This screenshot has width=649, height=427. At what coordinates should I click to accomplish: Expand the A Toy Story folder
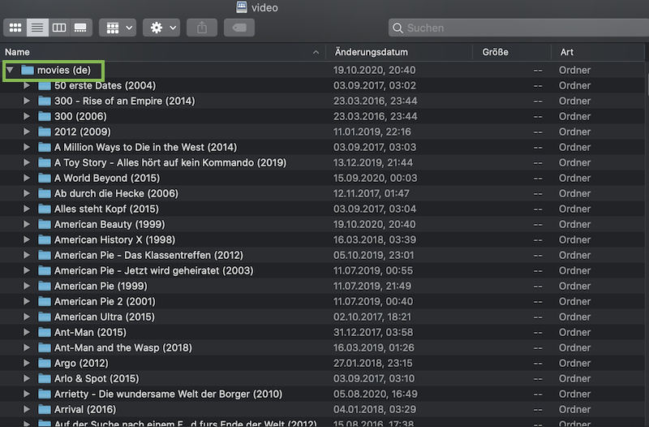pos(27,162)
